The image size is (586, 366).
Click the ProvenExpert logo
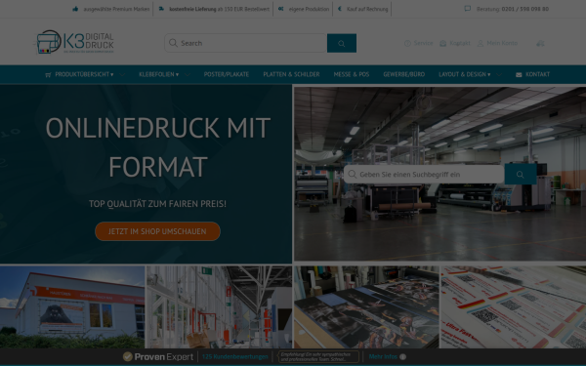pos(158,356)
